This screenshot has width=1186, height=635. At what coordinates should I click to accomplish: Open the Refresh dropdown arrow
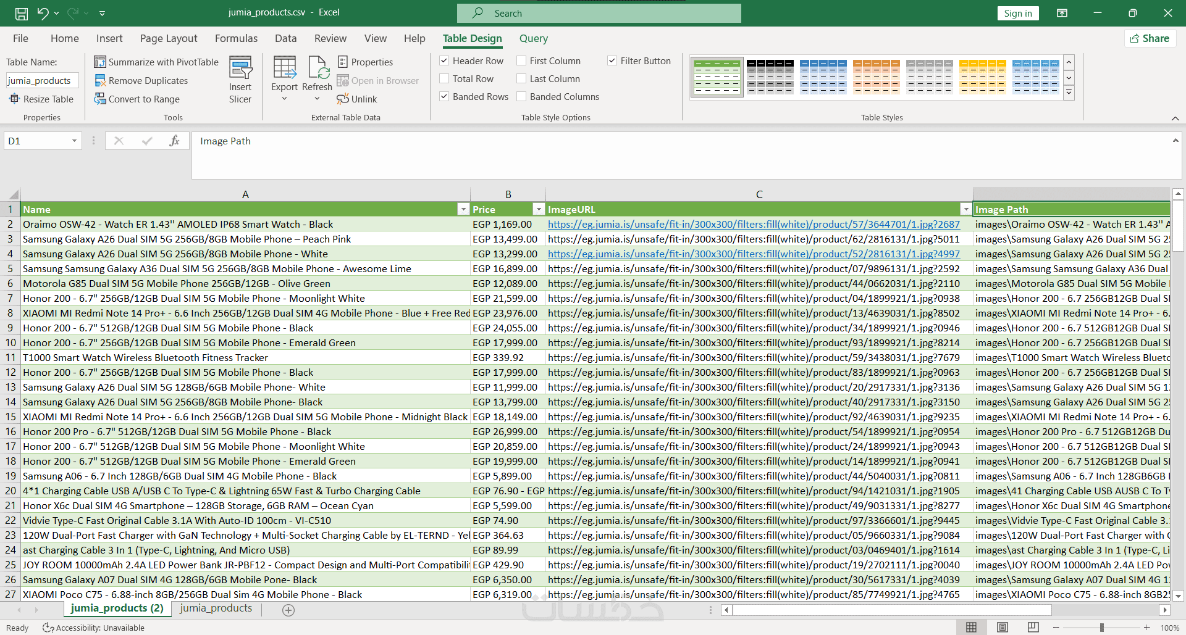[x=318, y=99]
